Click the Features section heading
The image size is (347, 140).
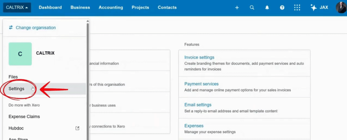(192, 45)
